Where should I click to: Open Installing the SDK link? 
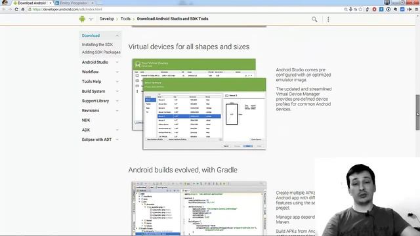(97, 45)
